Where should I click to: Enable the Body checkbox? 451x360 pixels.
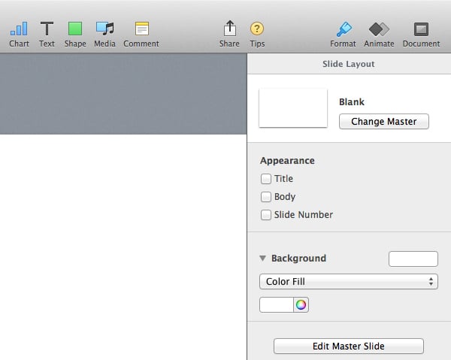[x=266, y=197]
